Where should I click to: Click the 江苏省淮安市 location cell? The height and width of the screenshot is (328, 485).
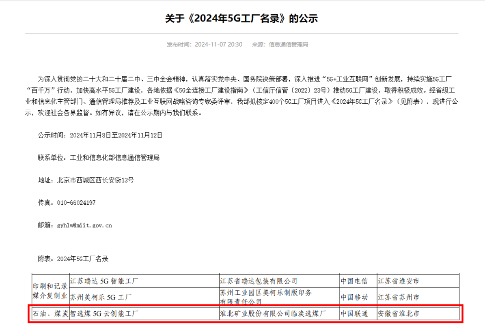(399, 281)
